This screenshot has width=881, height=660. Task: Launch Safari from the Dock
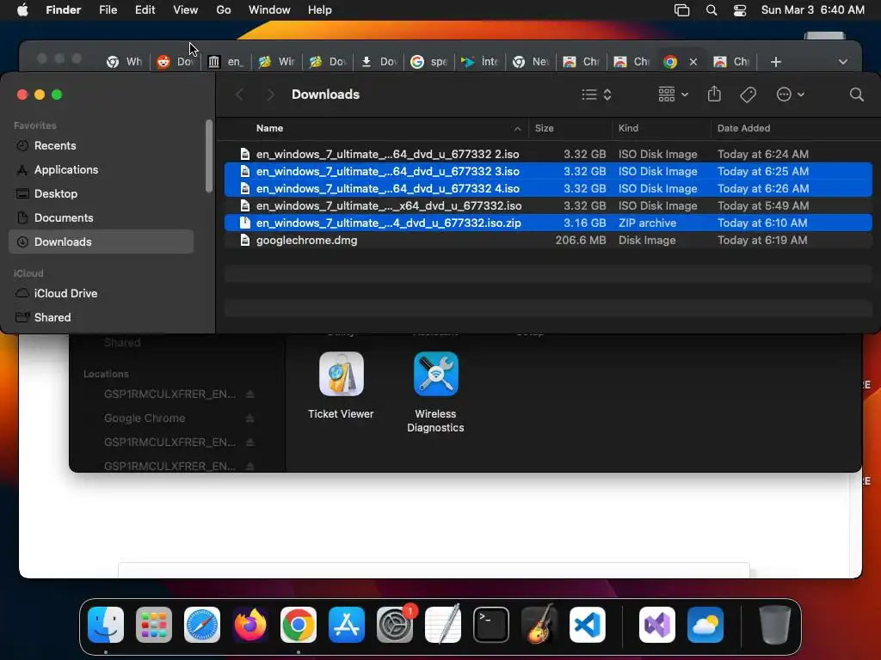pos(202,625)
